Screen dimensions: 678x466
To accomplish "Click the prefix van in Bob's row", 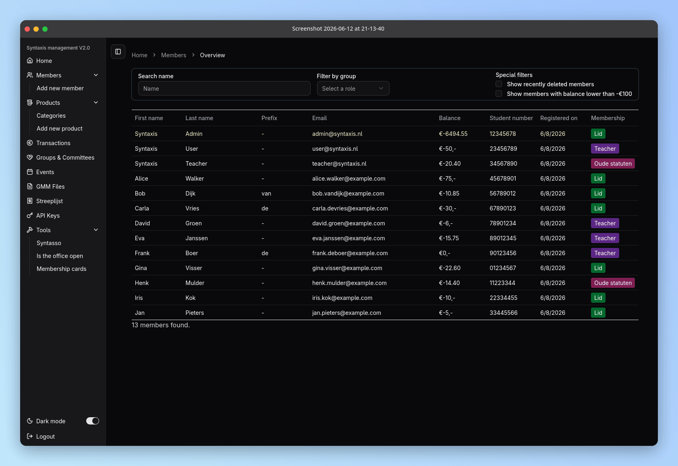I will (x=266, y=193).
